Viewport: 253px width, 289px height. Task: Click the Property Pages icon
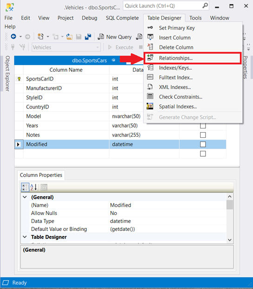tap(44, 187)
